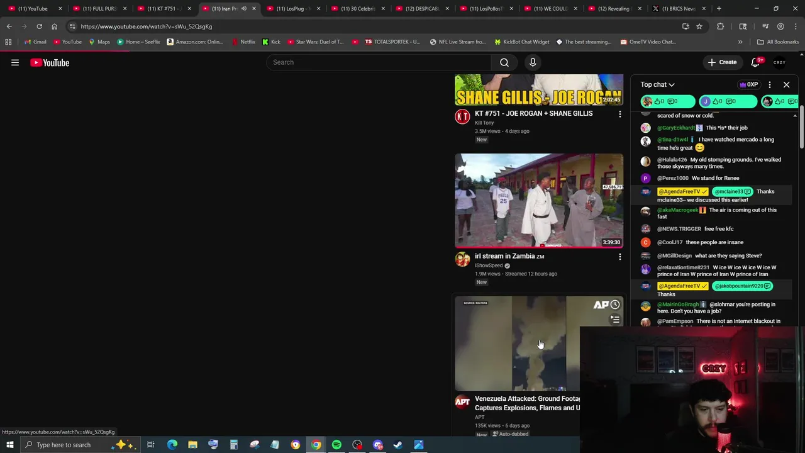Reload the page with the browser refresh button
The height and width of the screenshot is (453, 805).
coord(39,26)
